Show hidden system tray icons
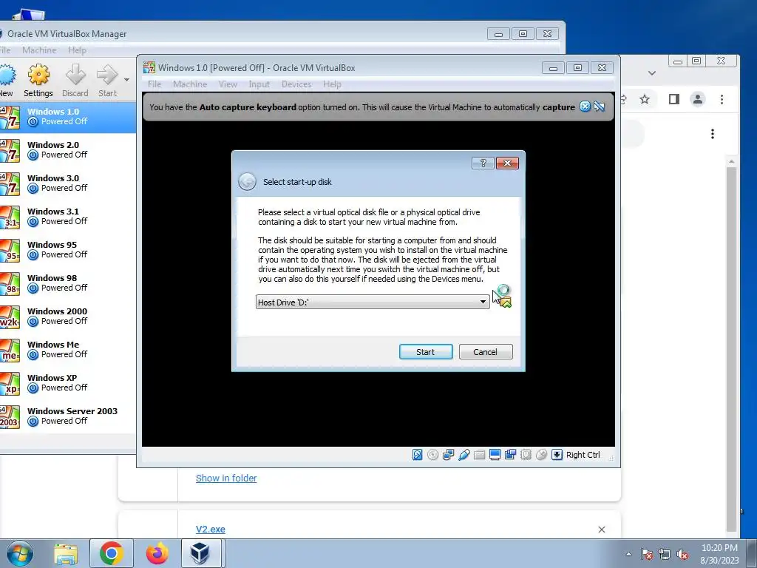Image resolution: width=757 pixels, height=568 pixels. click(628, 554)
